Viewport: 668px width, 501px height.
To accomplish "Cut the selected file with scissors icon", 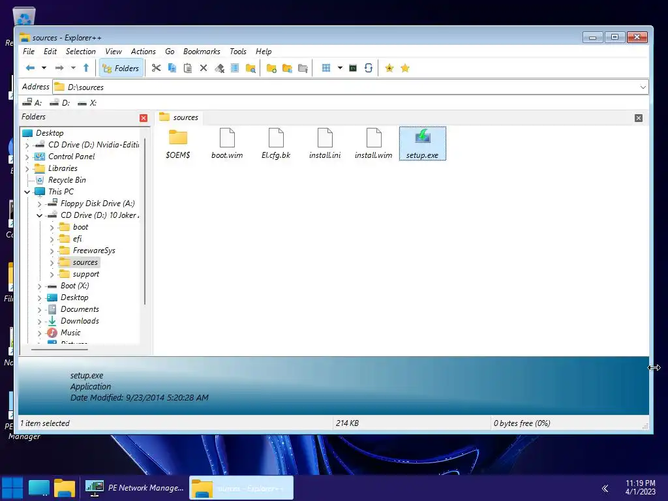I will (157, 68).
